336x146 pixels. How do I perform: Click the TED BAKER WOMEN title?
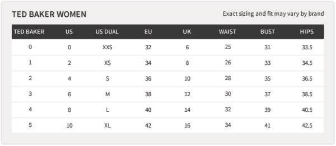[x=49, y=14]
